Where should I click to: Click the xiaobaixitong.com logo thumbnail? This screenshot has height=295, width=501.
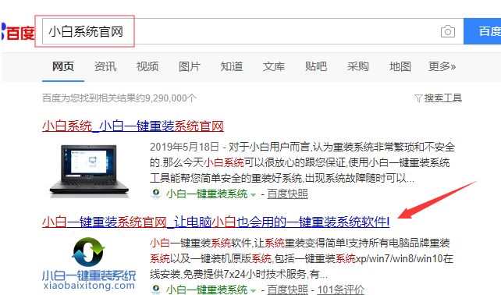pos(89,264)
